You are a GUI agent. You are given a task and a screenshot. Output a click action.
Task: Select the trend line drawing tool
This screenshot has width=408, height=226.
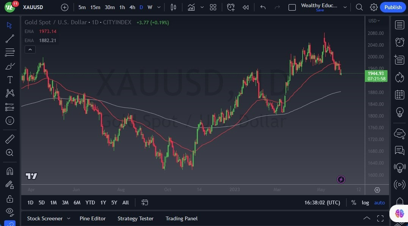(x=9, y=39)
